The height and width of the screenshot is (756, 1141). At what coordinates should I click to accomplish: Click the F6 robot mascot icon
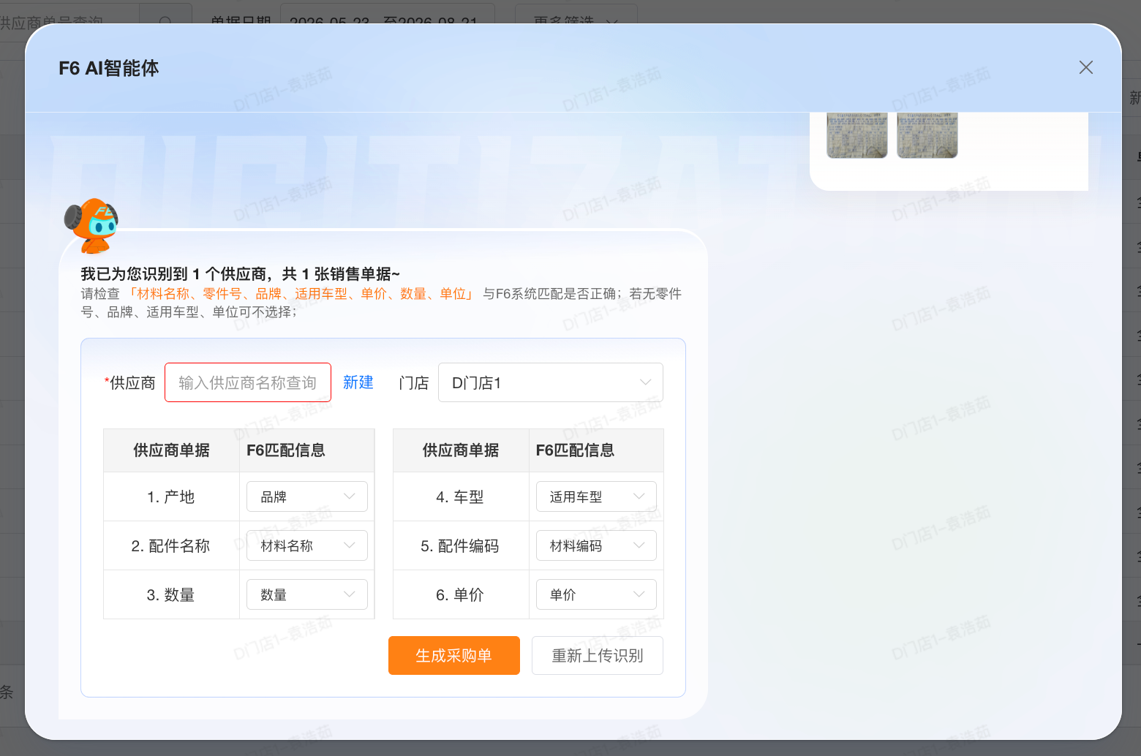click(91, 224)
